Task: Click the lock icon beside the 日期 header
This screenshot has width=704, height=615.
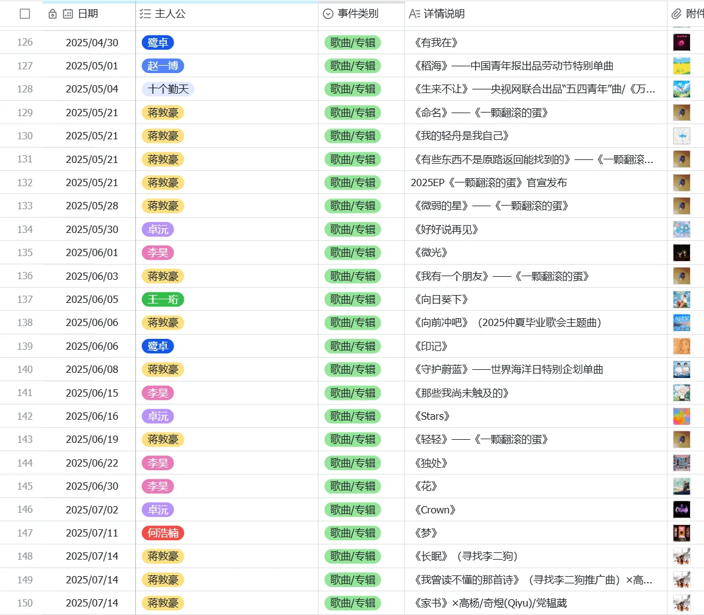Action: coord(52,13)
